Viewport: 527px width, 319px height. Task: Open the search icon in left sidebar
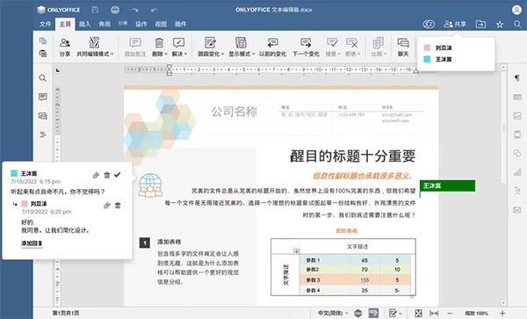pos(42,78)
